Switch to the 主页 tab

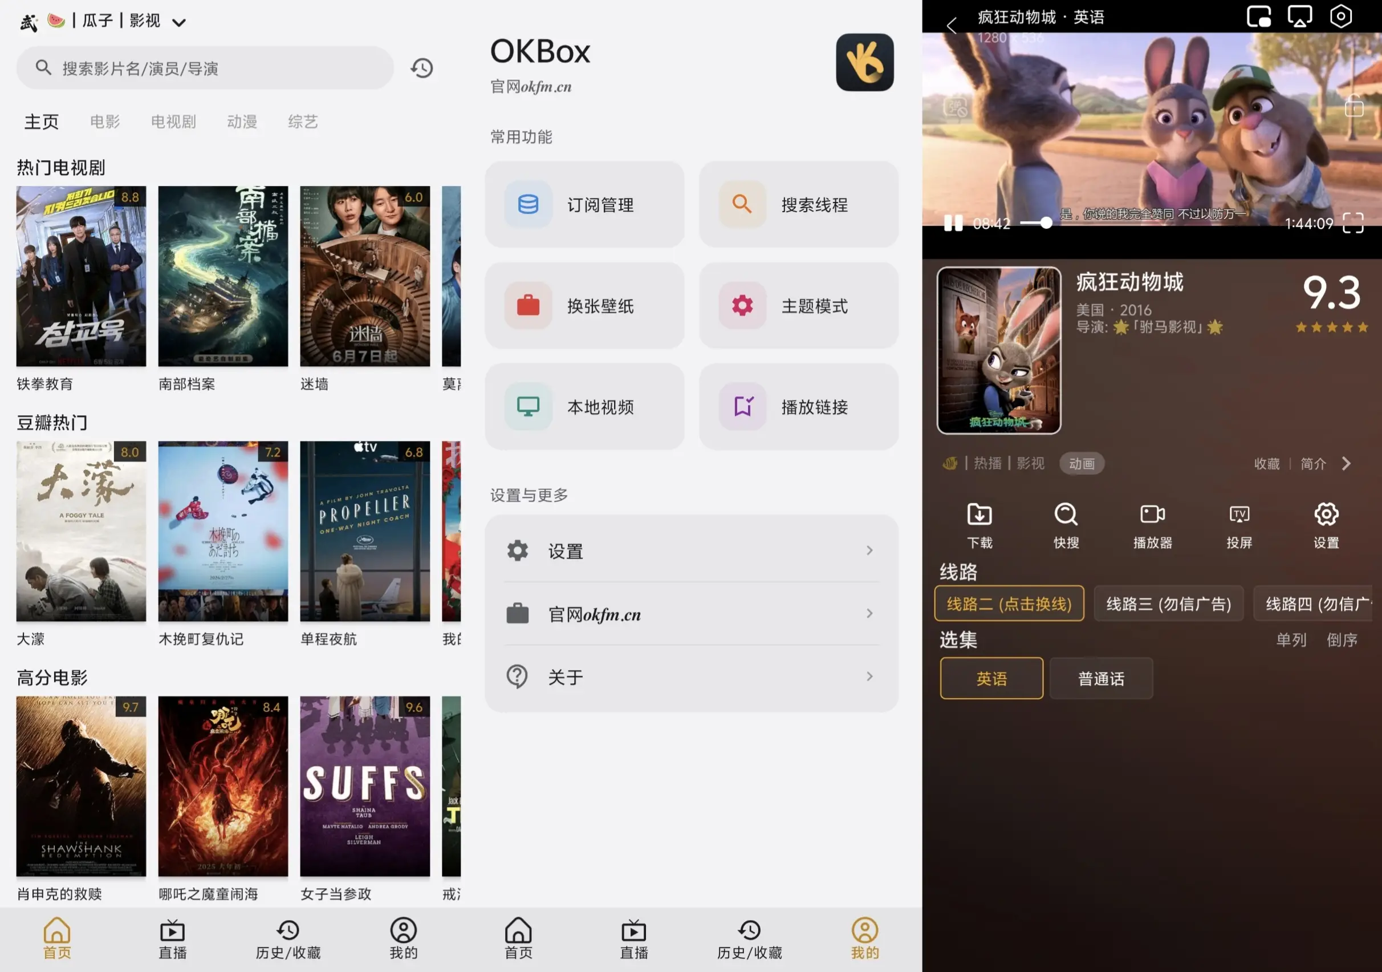42,121
